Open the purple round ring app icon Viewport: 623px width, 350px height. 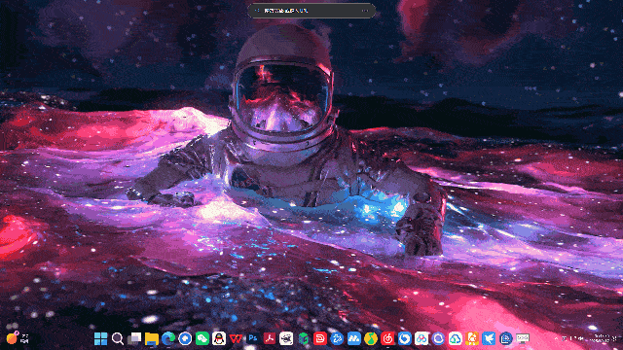coord(438,338)
